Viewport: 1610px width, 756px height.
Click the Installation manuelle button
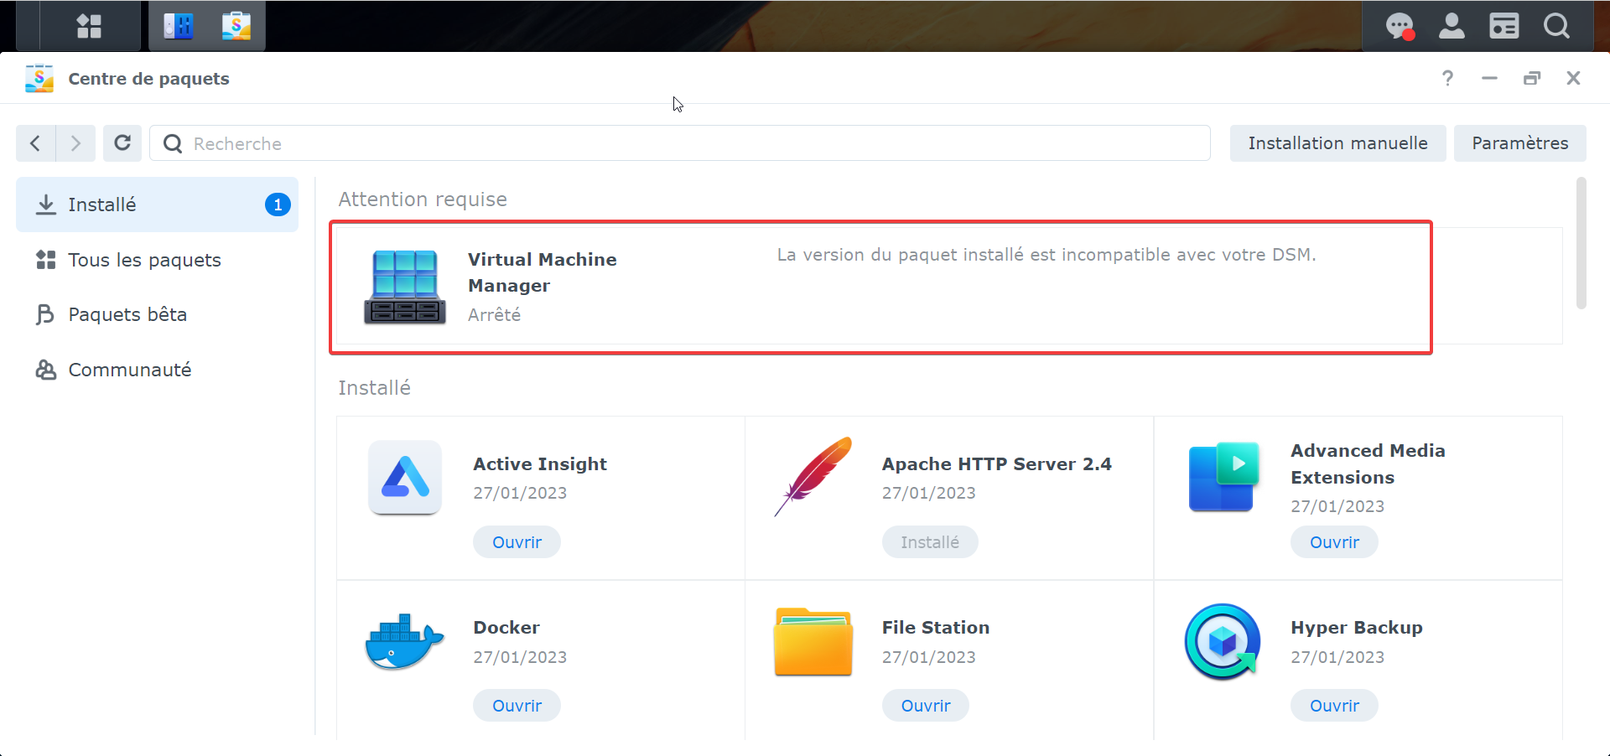pos(1337,143)
